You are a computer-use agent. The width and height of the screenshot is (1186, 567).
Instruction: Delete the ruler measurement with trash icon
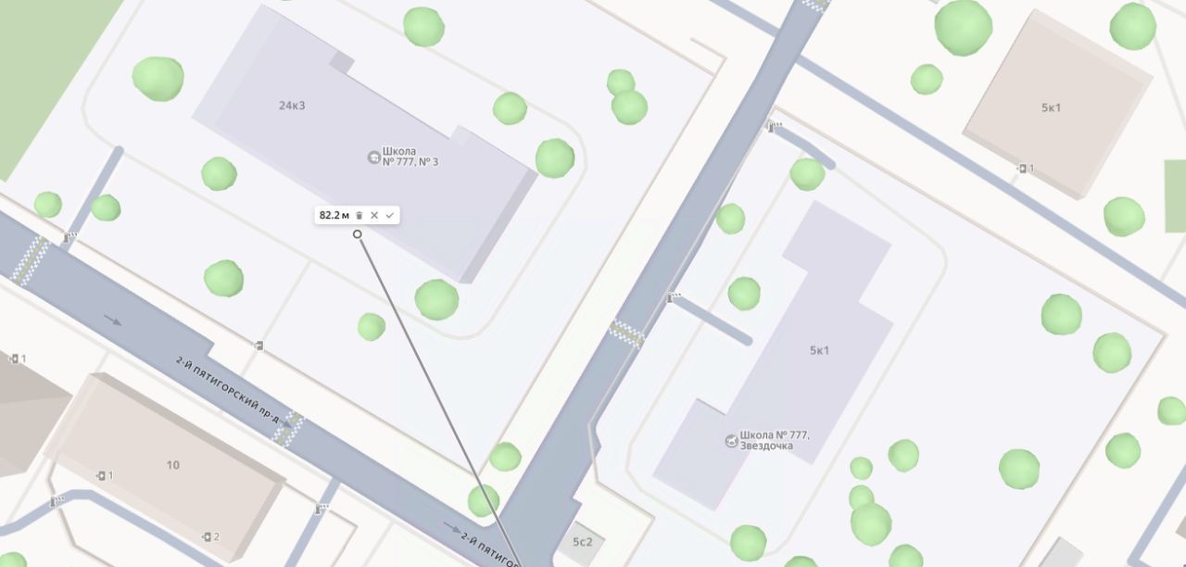point(360,215)
